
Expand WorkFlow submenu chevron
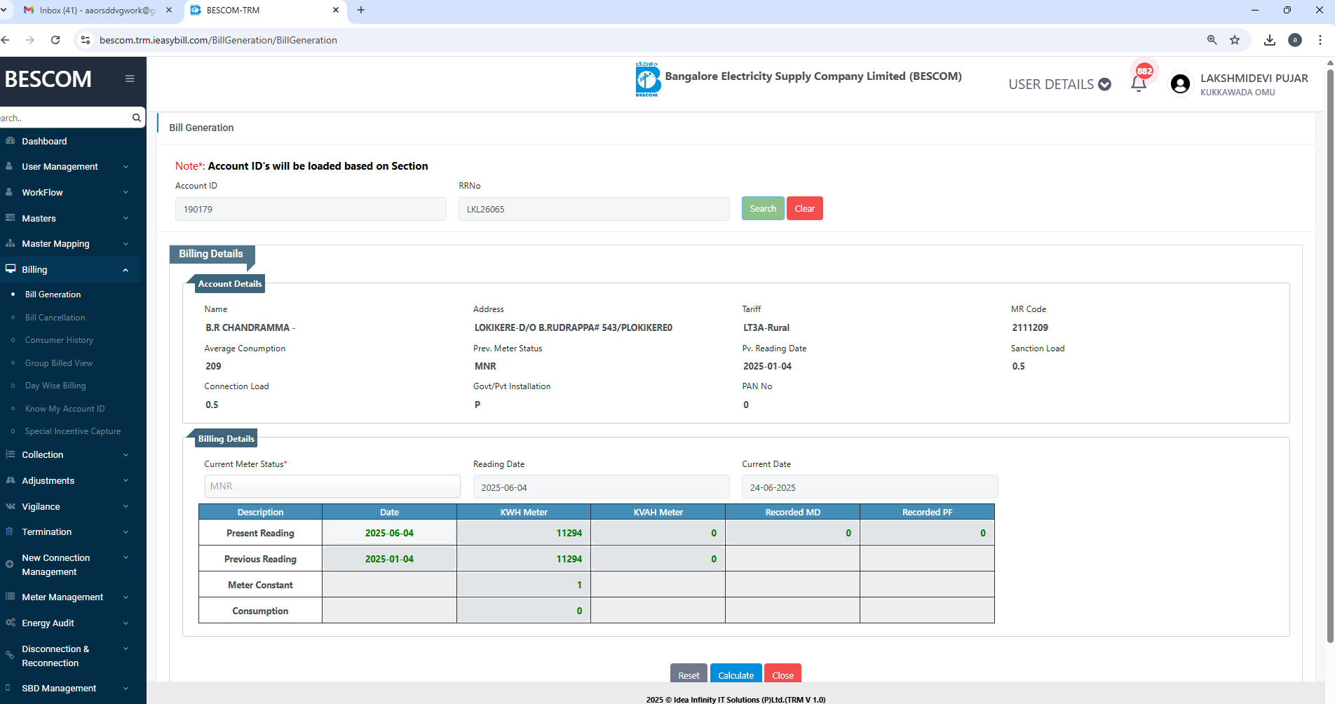point(126,192)
